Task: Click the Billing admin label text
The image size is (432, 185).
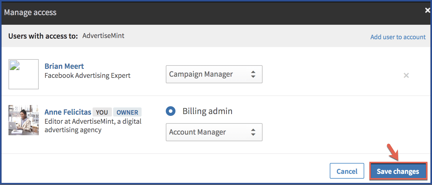Action: [207, 111]
